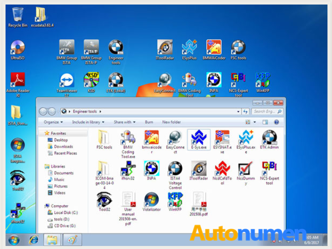
Task: Select INPA shortcut in Explorer window
Action: coord(151,171)
